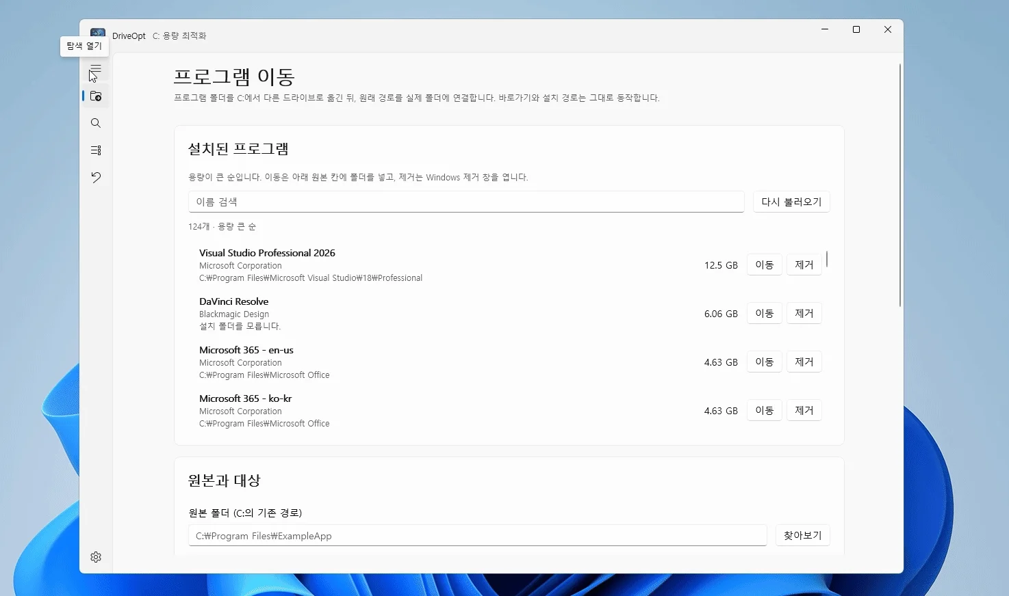Viewport: 1009px width, 596px height.
Task: Click 이동 for Microsoft 365 - ko-kr
Action: pos(764,410)
